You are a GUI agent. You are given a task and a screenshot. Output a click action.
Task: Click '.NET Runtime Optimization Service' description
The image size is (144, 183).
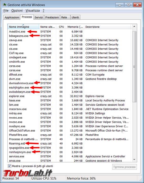coord(107,109)
